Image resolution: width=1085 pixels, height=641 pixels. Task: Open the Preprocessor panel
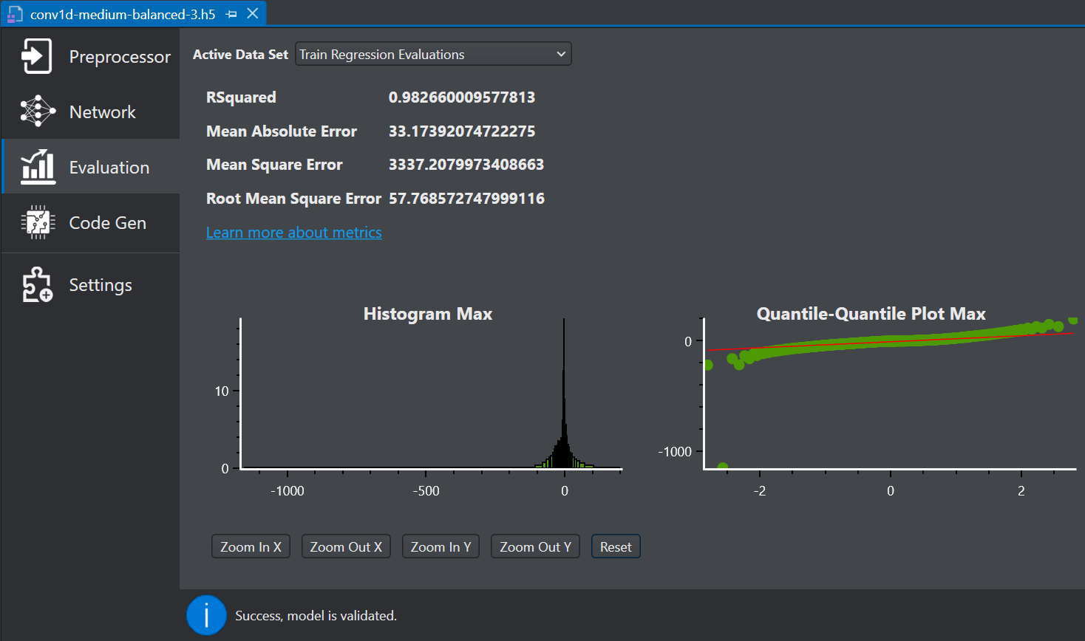[89, 55]
